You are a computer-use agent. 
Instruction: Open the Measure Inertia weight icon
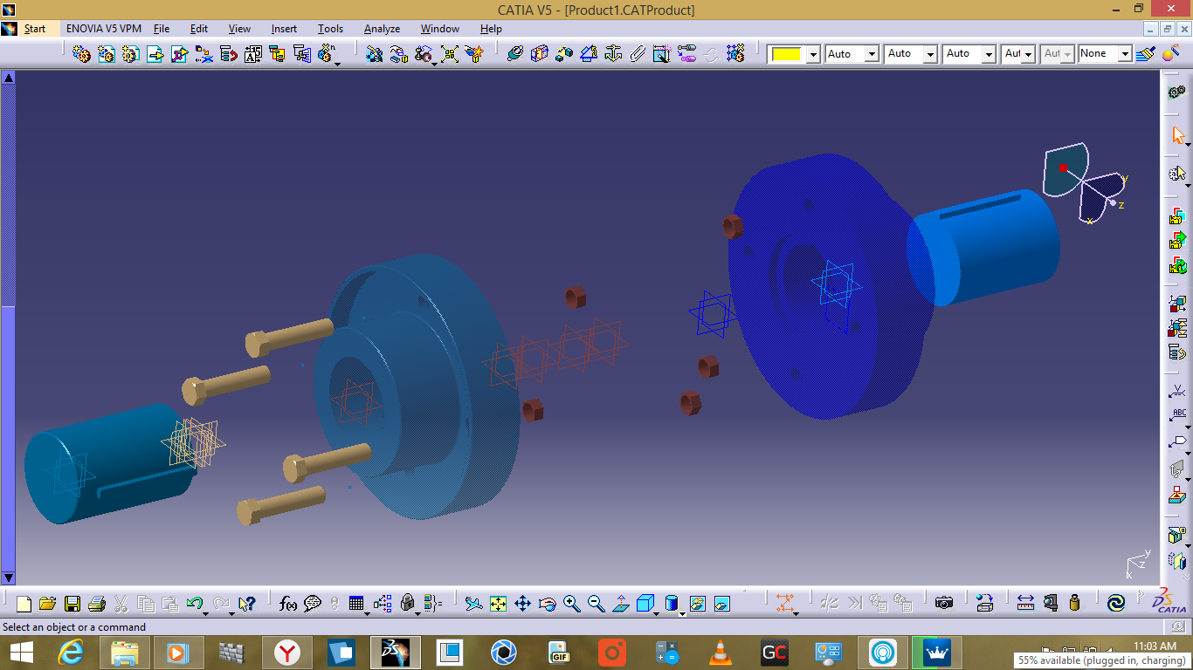1075,603
